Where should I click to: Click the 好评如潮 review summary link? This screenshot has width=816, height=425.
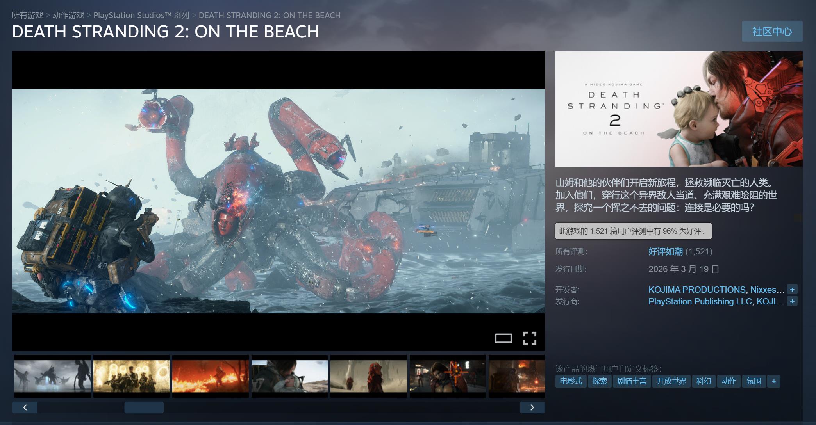(x=665, y=252)
